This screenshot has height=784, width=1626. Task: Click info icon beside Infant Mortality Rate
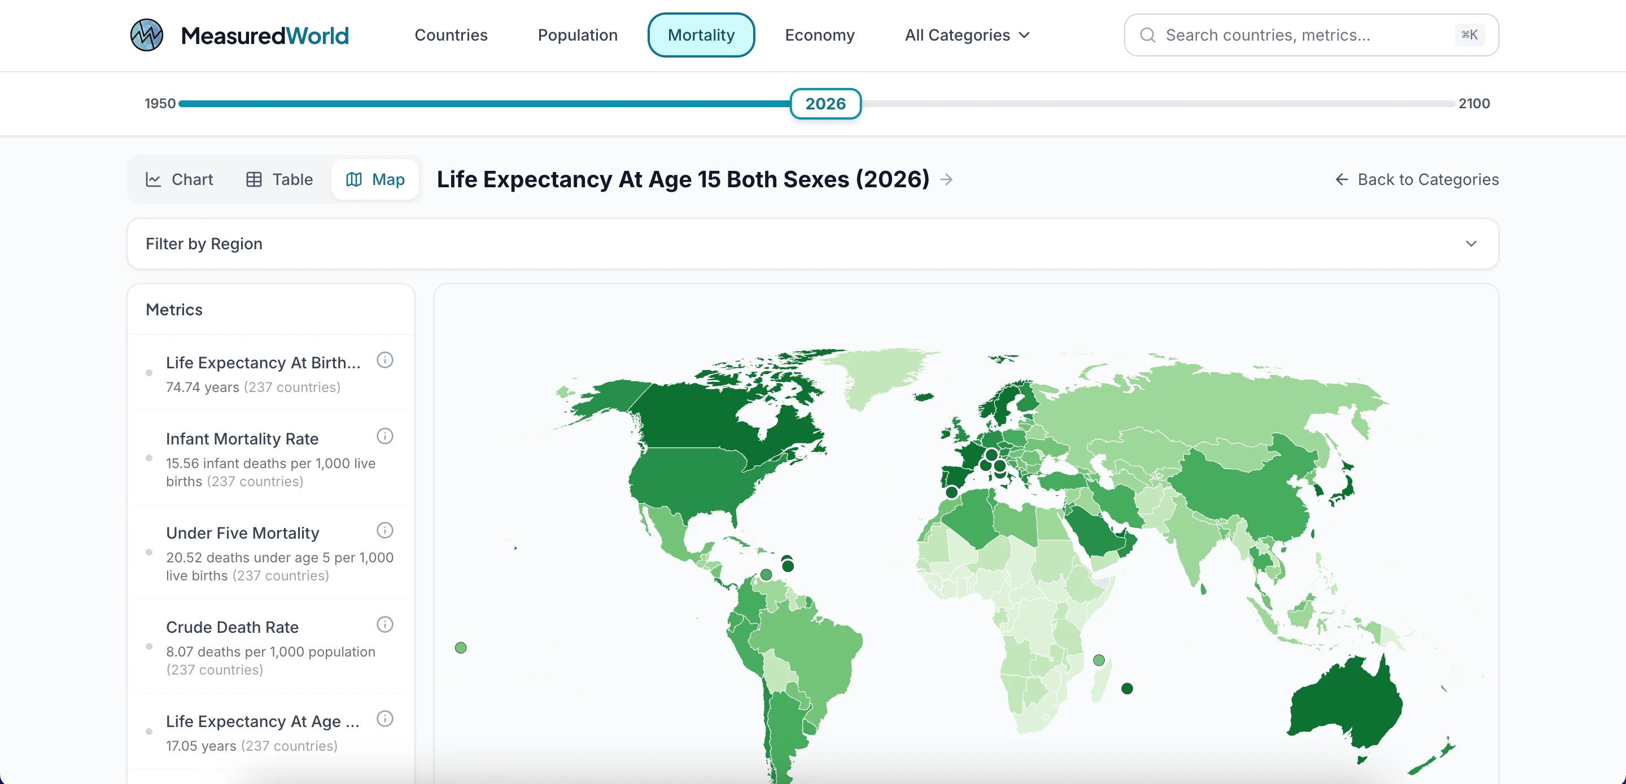(x=384, y=436)
